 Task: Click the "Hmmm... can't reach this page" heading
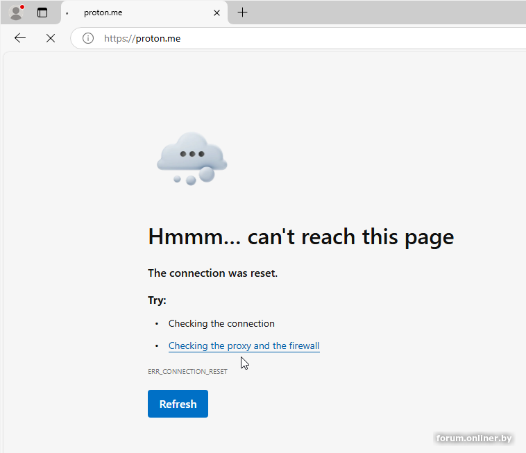click(x=300, y=237)
